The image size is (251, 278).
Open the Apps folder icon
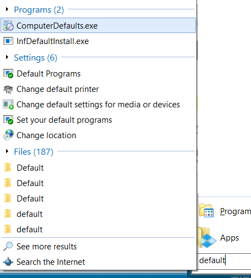(206, 237)
